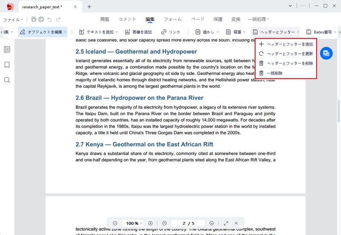Click heading 2.5 Iceland — Geothermal and Hydropower
Image resolution: width=341 pixels, height=235 pixels.
pyautogui.click(x=136, y=52)
